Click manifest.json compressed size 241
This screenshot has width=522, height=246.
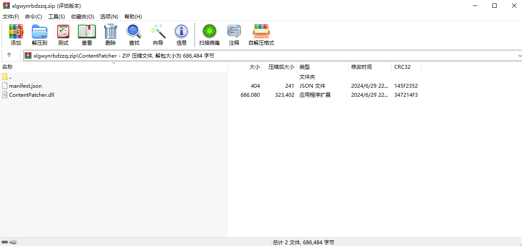pyautogui.click(x=290, y=86)
